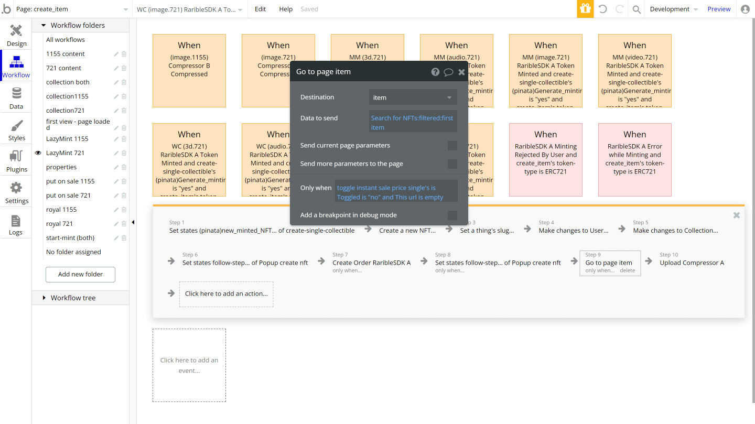755x424 pixels.
Task: Check Add a breakpoint in debug mode
Action: click(x=452, y=215)
